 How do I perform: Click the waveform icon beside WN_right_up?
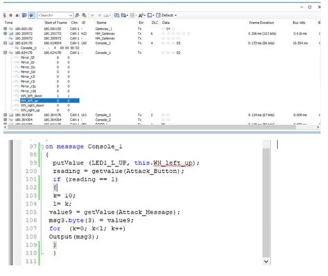(17, 110)
